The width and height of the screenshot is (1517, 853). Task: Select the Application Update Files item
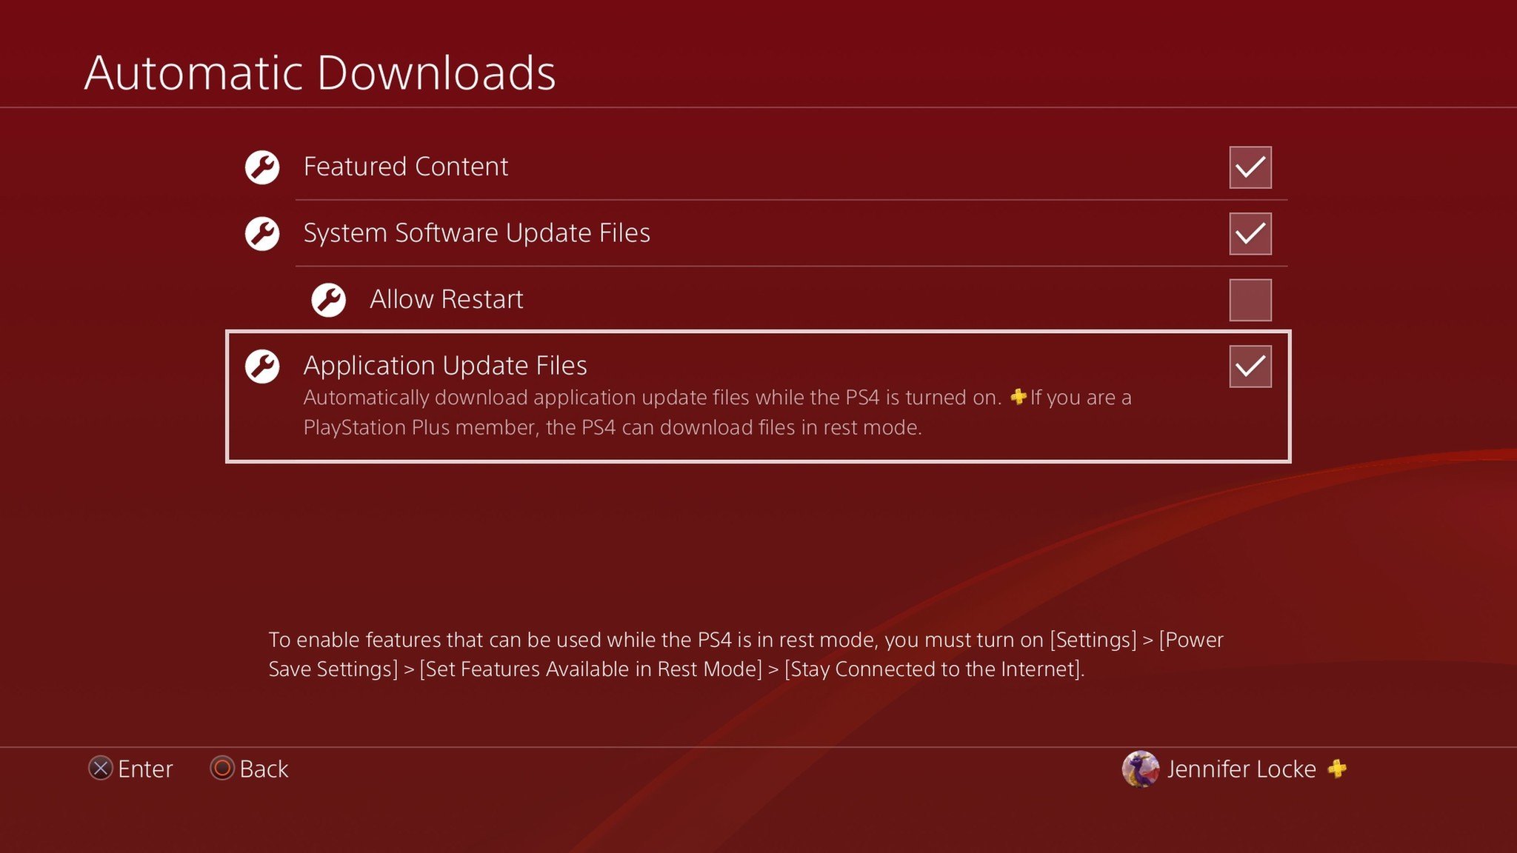coord(445,366)
